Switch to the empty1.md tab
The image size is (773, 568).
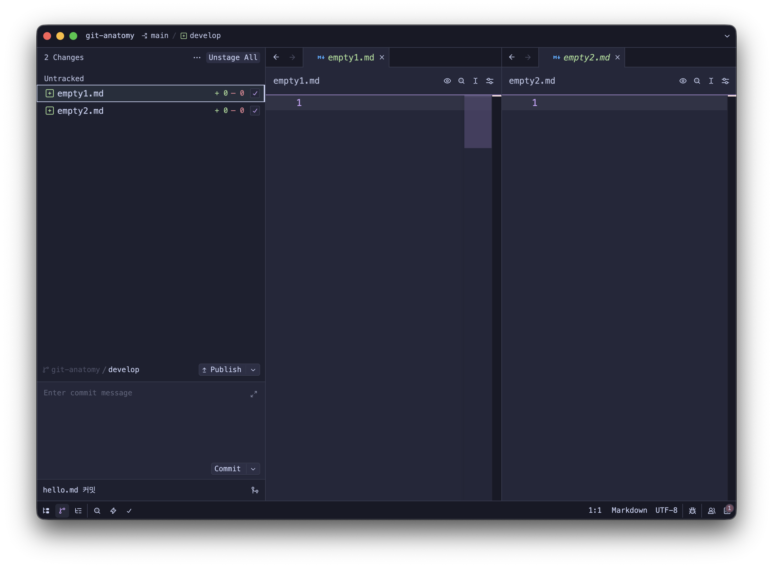pos(351,57)
